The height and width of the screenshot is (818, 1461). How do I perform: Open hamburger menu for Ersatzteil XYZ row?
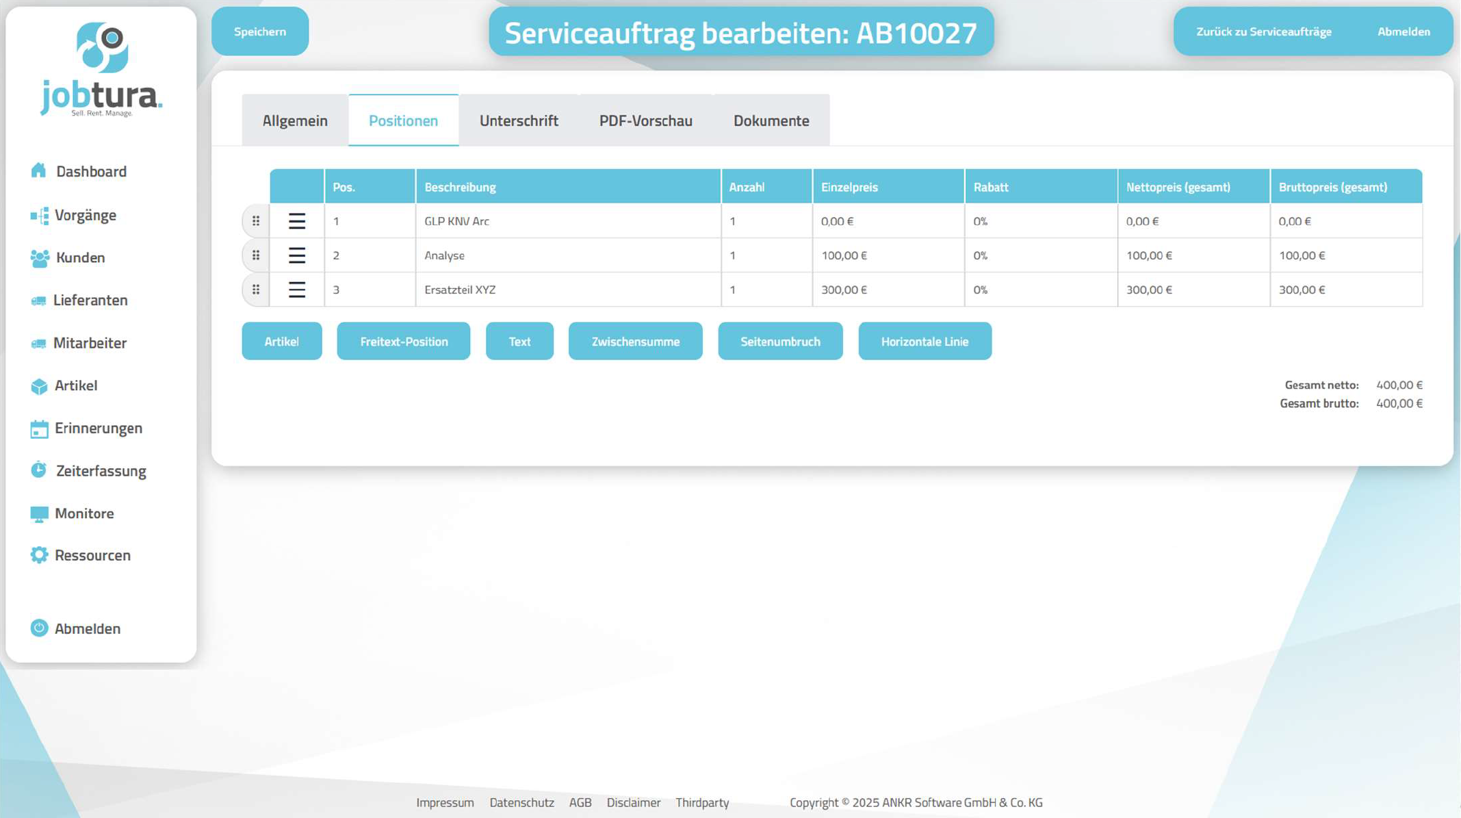297,290
